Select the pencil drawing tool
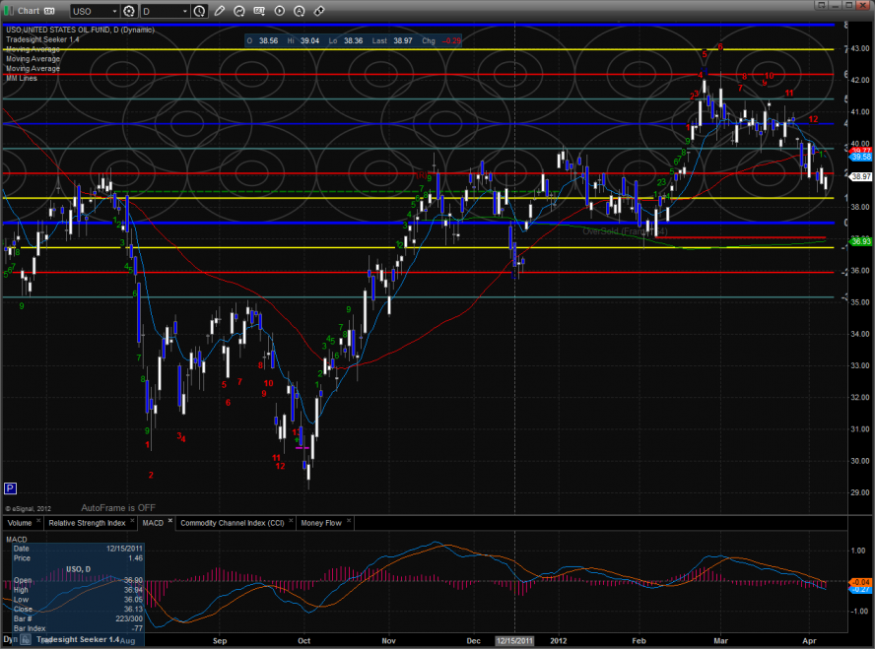875x649 pixels. (219, 11)
